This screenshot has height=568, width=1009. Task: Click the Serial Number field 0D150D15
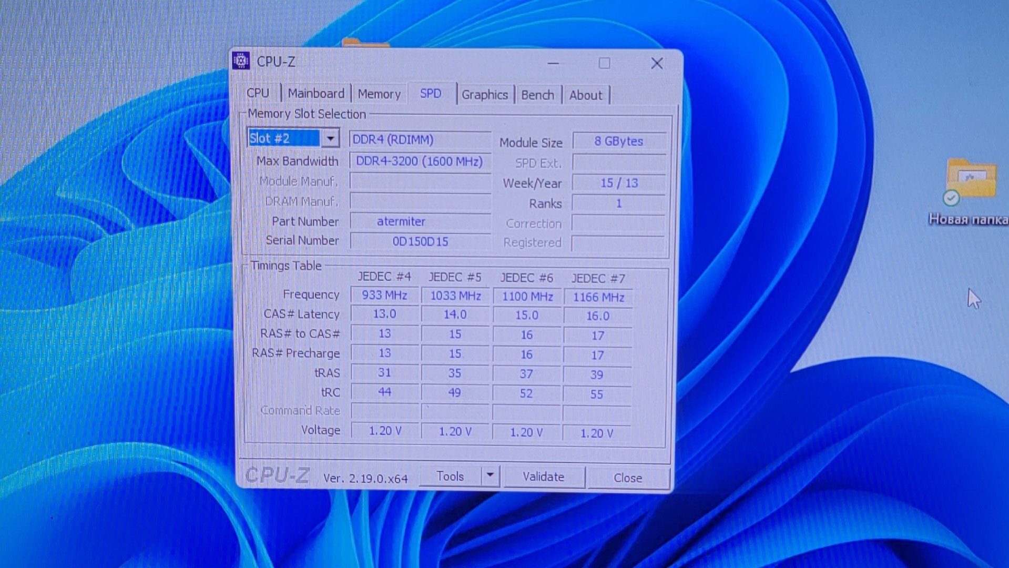(420, 241)
